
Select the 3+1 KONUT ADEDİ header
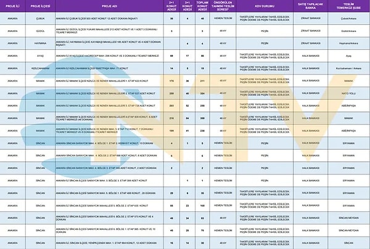pos(187,6)
